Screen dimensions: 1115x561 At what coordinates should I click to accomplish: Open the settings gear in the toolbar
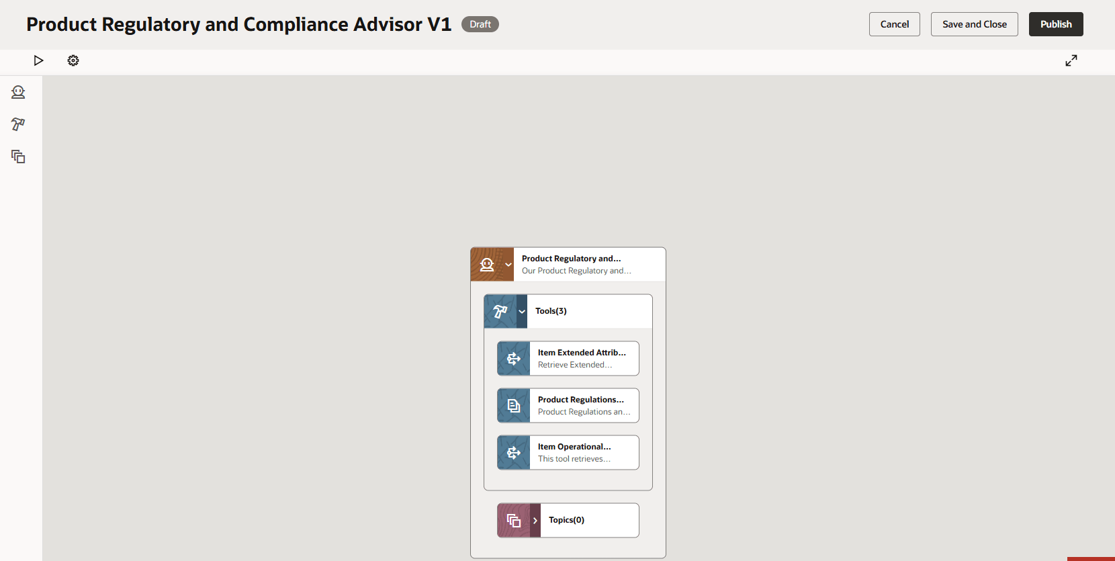point(73,60)
